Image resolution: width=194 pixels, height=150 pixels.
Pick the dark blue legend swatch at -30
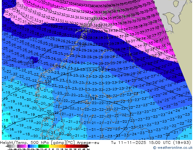[x=29, y=146]
